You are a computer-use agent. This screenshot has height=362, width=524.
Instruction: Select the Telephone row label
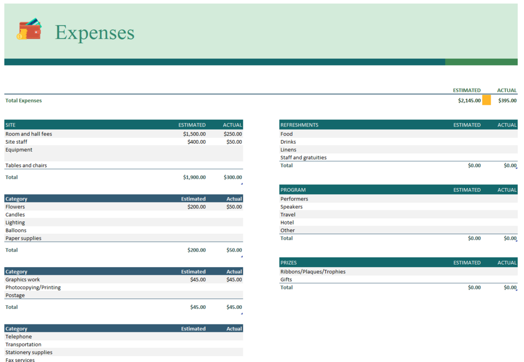pyautogui.click(x=19, y=336)
